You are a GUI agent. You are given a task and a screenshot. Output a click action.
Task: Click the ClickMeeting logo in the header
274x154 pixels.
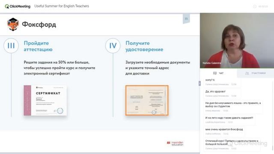[18, 6]
